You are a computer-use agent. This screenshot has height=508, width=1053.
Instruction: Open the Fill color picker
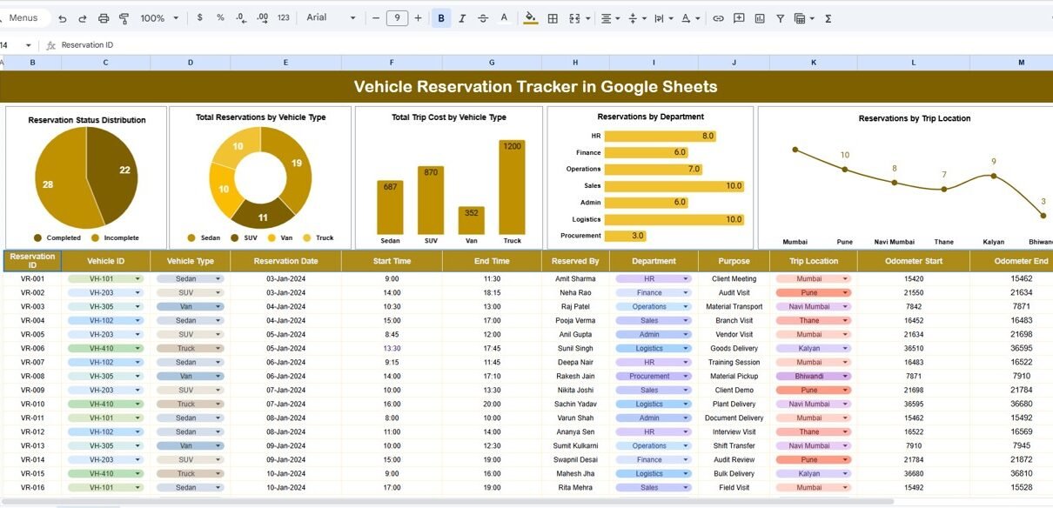pos(530,18)
